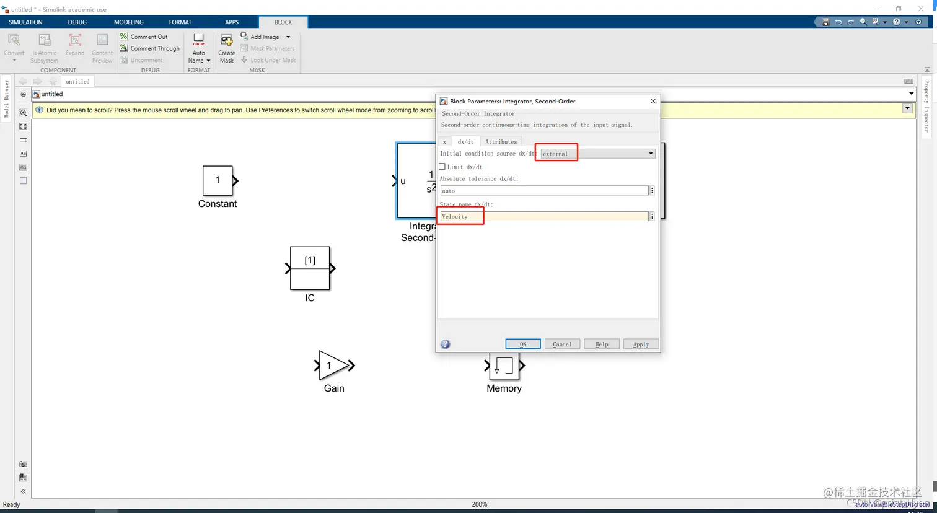The width and height of the screenshot is (937, 513).
Task: Click the collapse palette double-arrow icon
Action: tap(24, 491)
